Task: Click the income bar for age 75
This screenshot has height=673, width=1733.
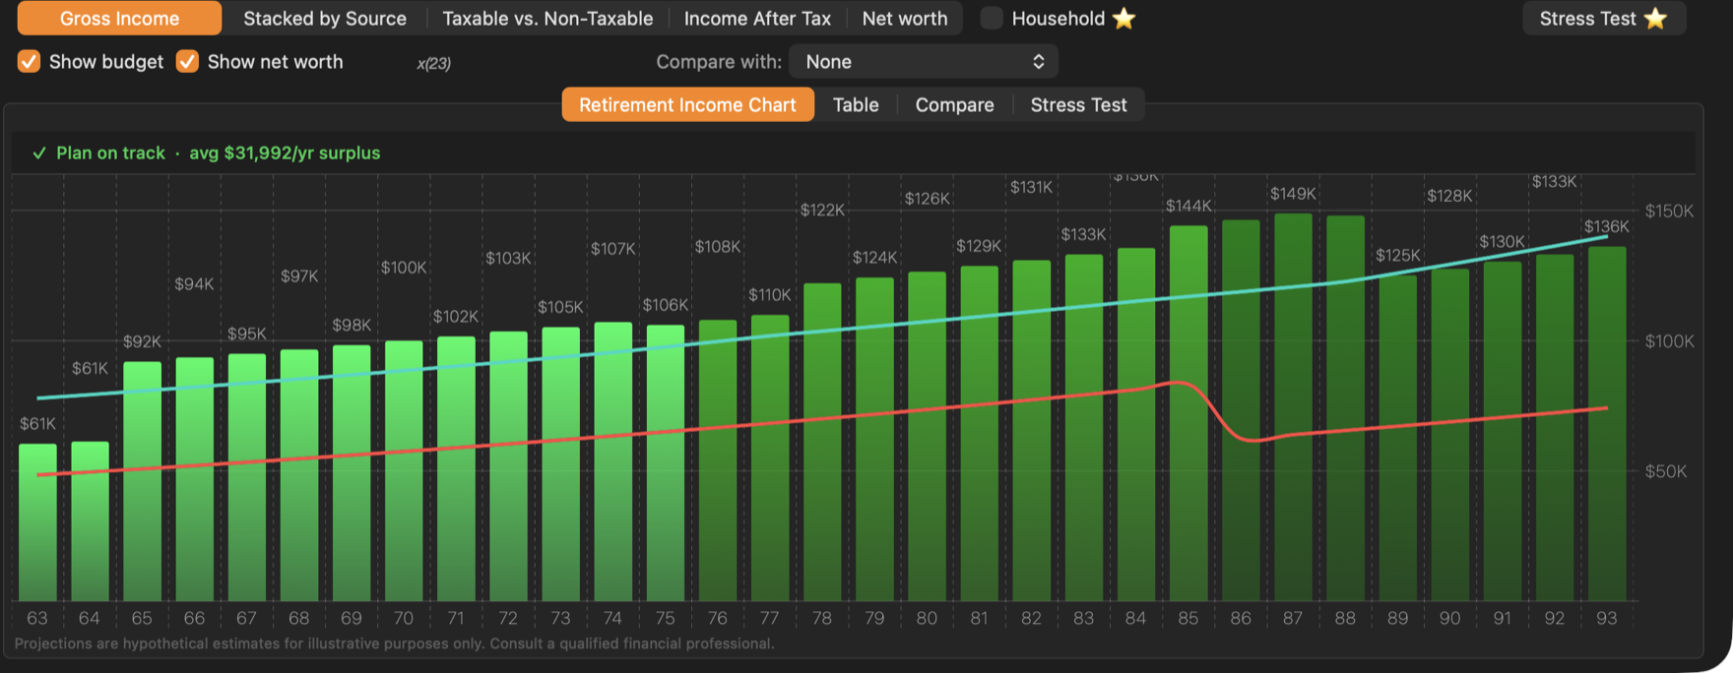Action: click(665, 462)
